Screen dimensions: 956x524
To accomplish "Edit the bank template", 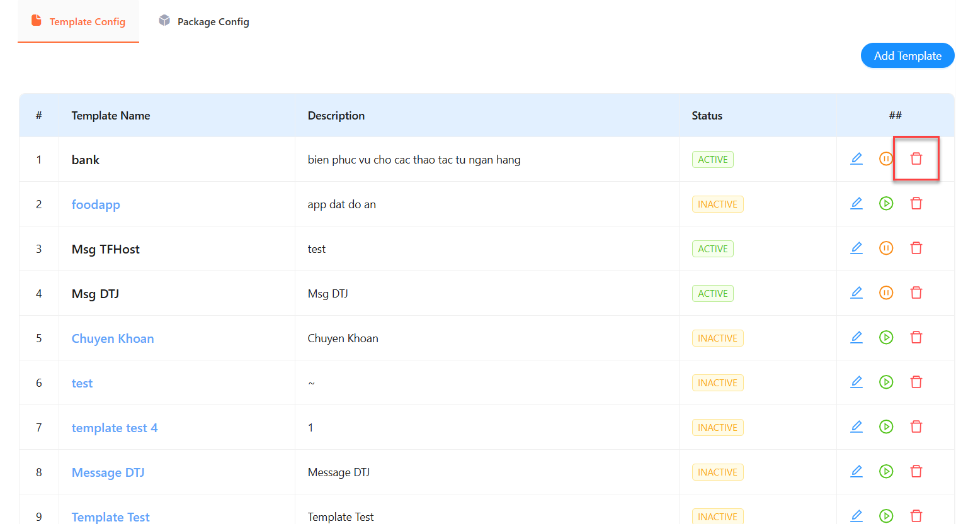I will coord(856,159).
